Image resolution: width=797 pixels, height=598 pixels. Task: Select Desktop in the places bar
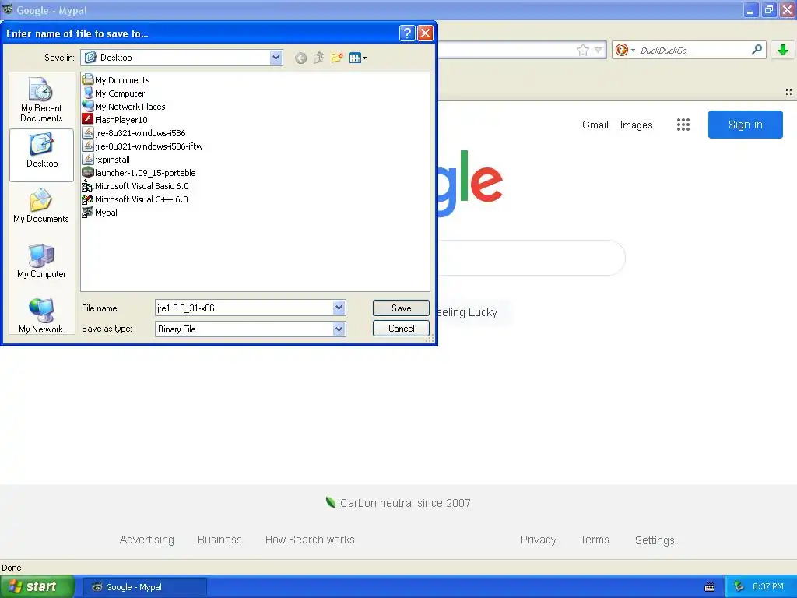(x=42, y=155)
